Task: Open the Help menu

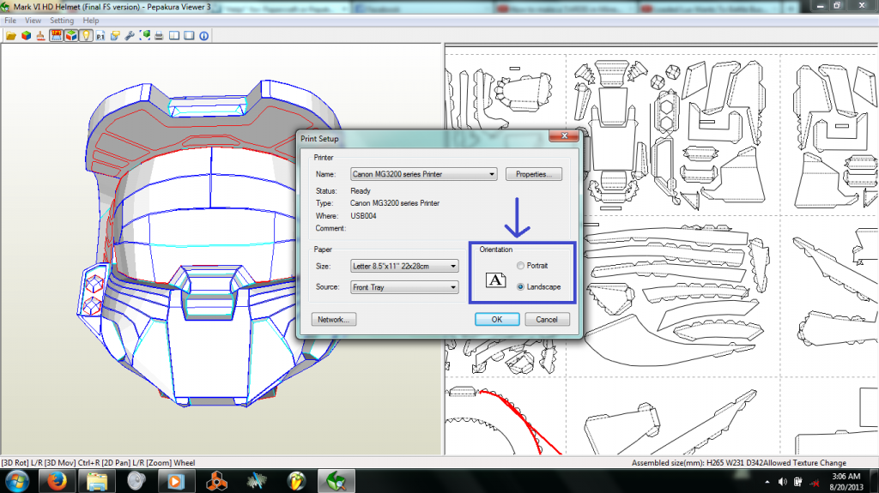Action: (x=91, y=21)
